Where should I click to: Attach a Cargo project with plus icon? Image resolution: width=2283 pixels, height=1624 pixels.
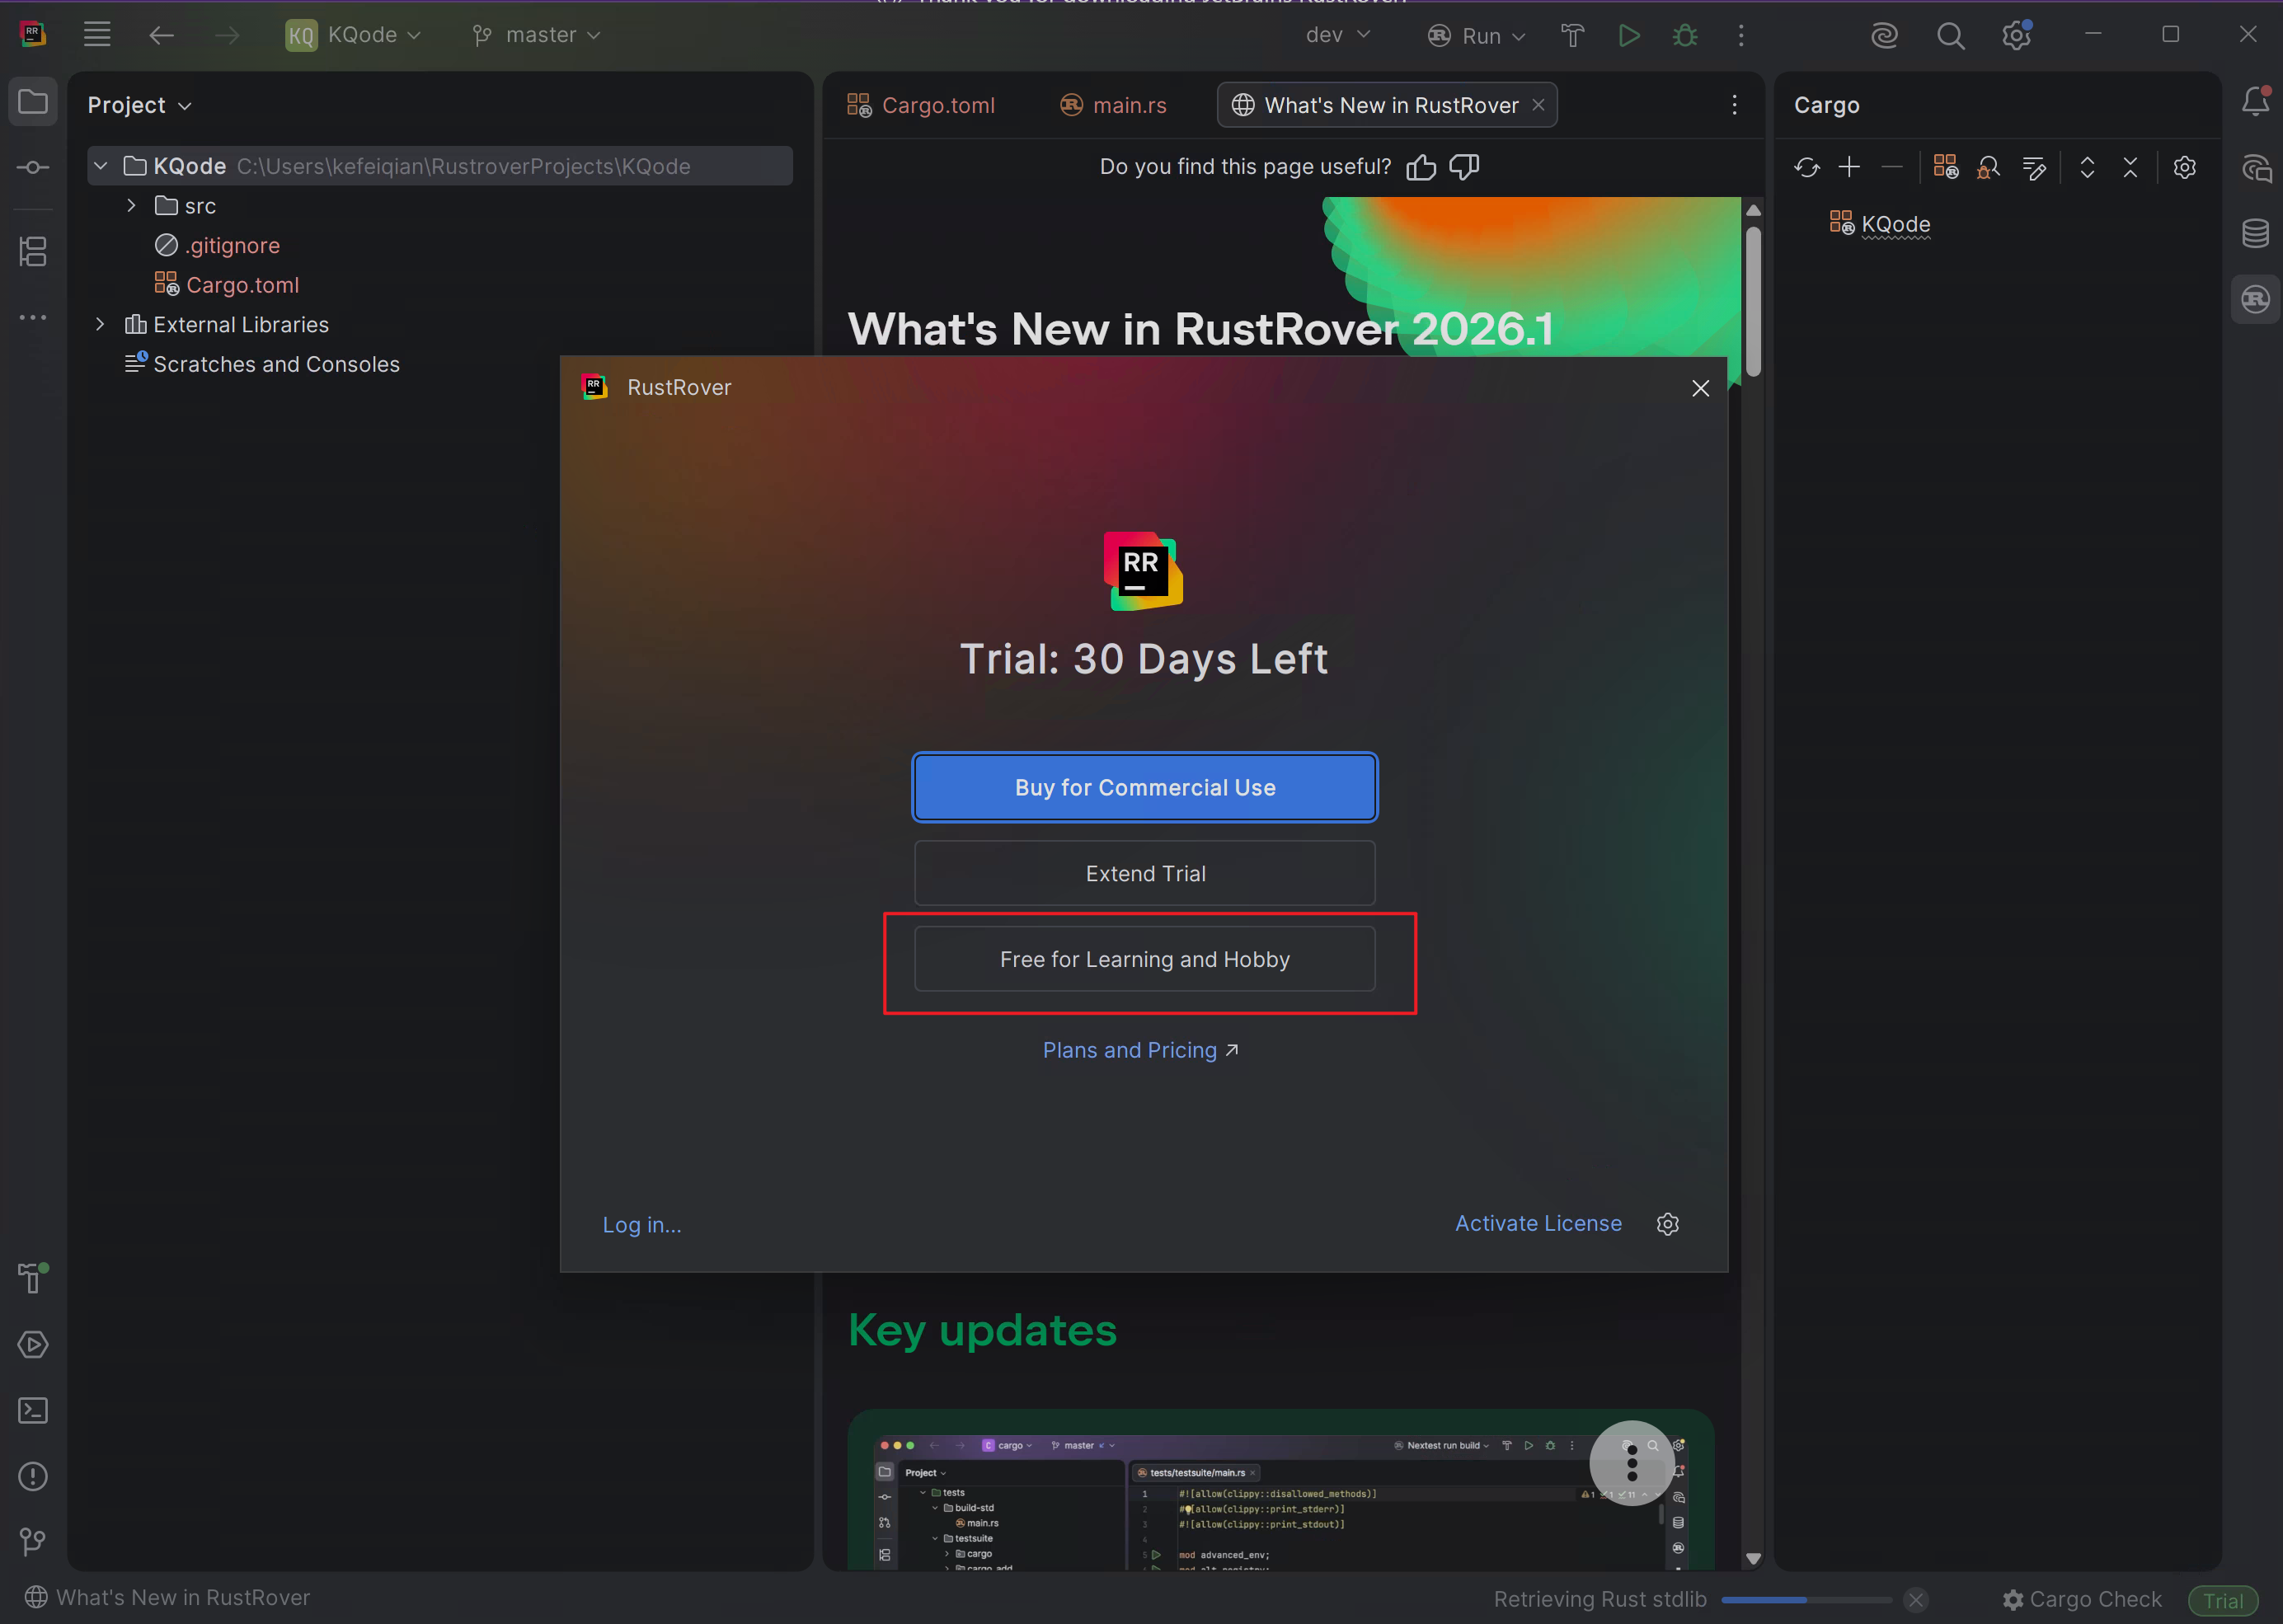tap(1849, 167)
